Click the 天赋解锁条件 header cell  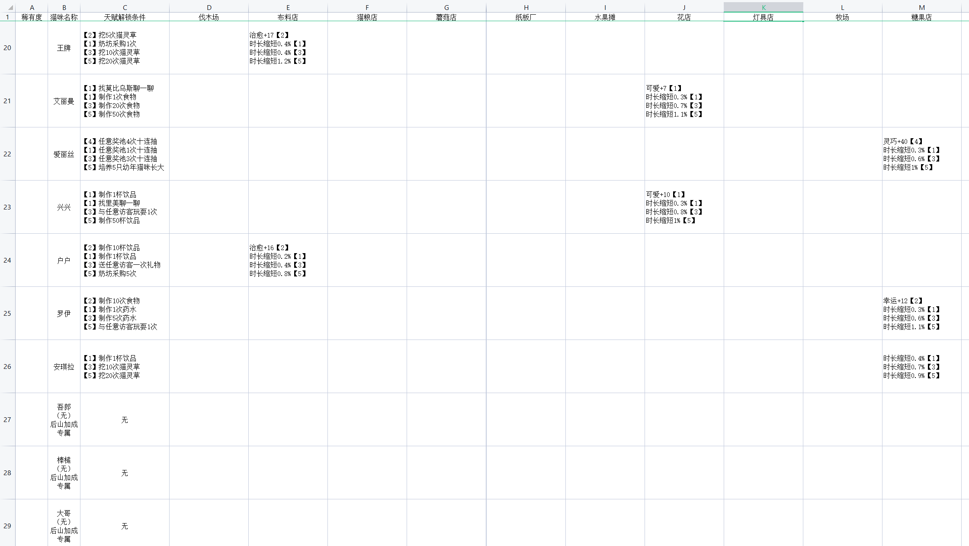pos(125,17)
